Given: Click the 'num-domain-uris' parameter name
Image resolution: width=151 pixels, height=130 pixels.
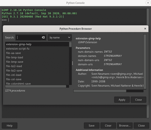Looking at the screenshot, I should coord(89,60).
